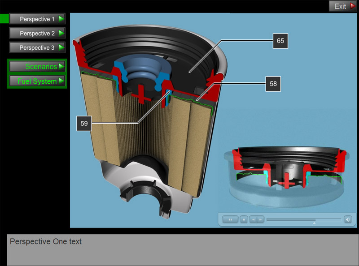Viewport: 359px width, 266px height.
Task: Fast-forward the animation
Action: 261,219
